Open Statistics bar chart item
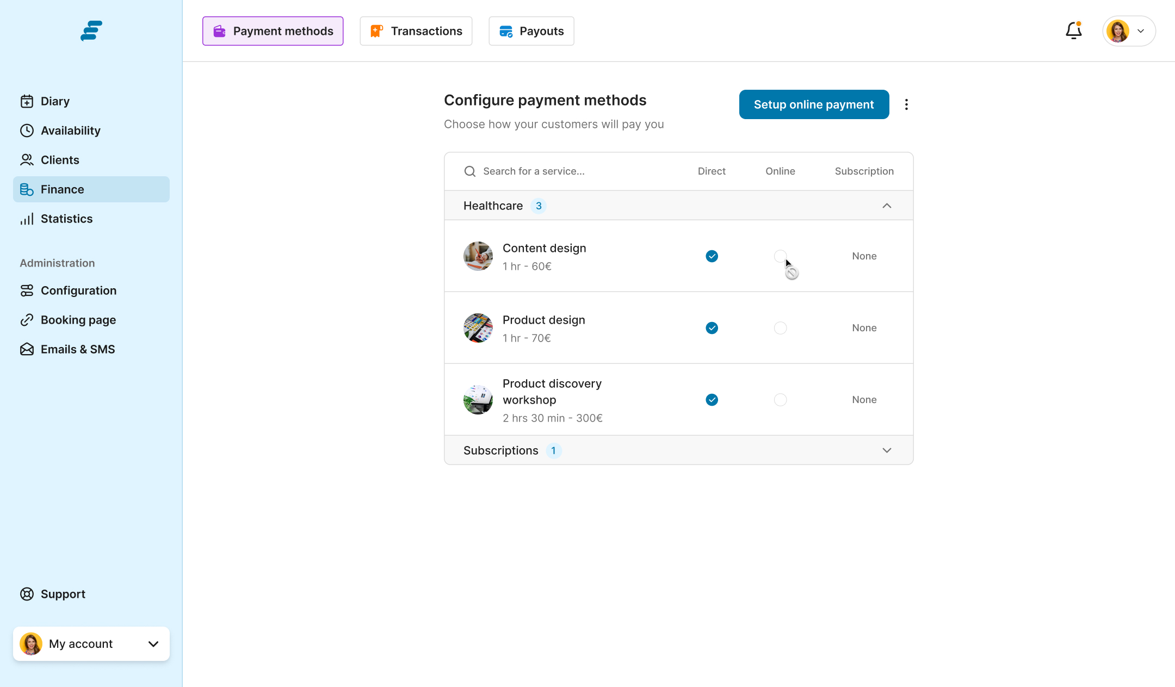1175x687 pixels. [x=66, y=219]
